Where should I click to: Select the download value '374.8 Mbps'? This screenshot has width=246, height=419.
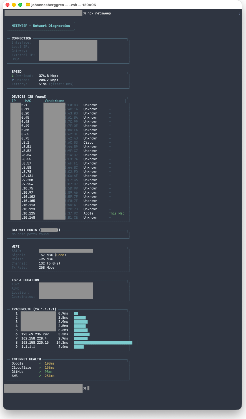click(x=49, y=76)
